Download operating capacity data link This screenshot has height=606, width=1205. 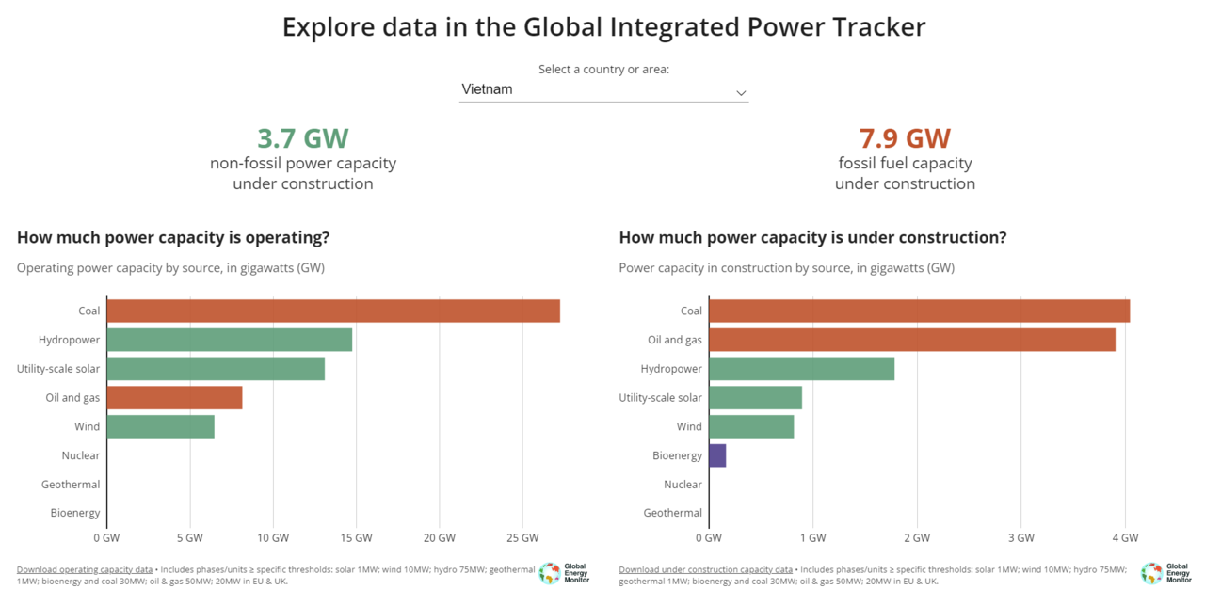click(85, 569)
